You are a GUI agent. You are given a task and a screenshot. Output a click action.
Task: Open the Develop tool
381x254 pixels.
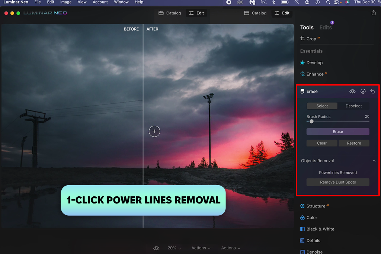click(x=311, y=62)
